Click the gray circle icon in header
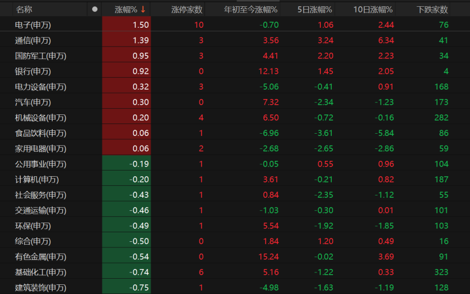This screenshot has width=470, height=294. coord(95,9)
